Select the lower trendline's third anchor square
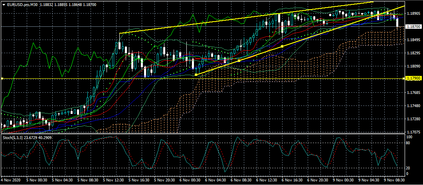The image size is (423, 185). 282,46
